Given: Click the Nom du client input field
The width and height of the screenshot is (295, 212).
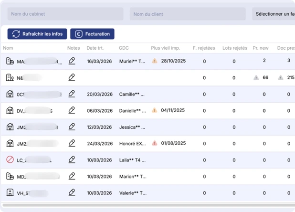Looking at the screenshot, I should pyautogui.click(x=188, y=14).
